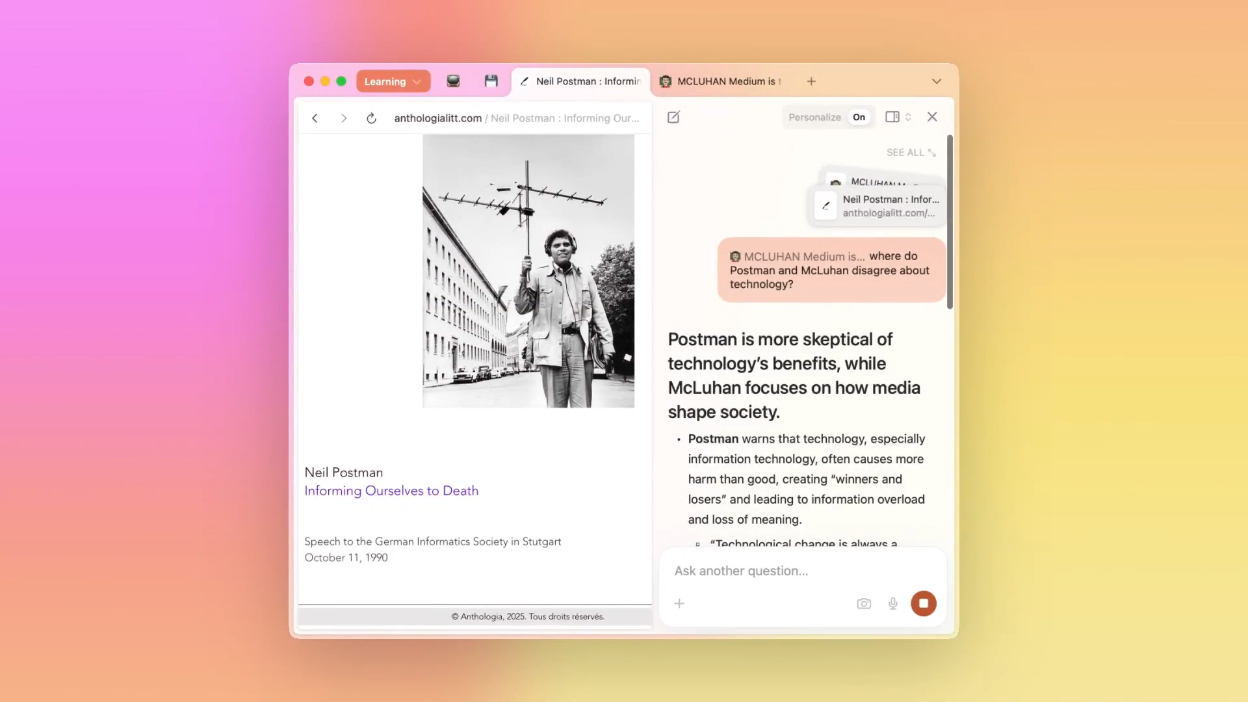Click the save disk icon in the toolbar
This screenshot has height=702, width=1248.
tap(491, 81)
